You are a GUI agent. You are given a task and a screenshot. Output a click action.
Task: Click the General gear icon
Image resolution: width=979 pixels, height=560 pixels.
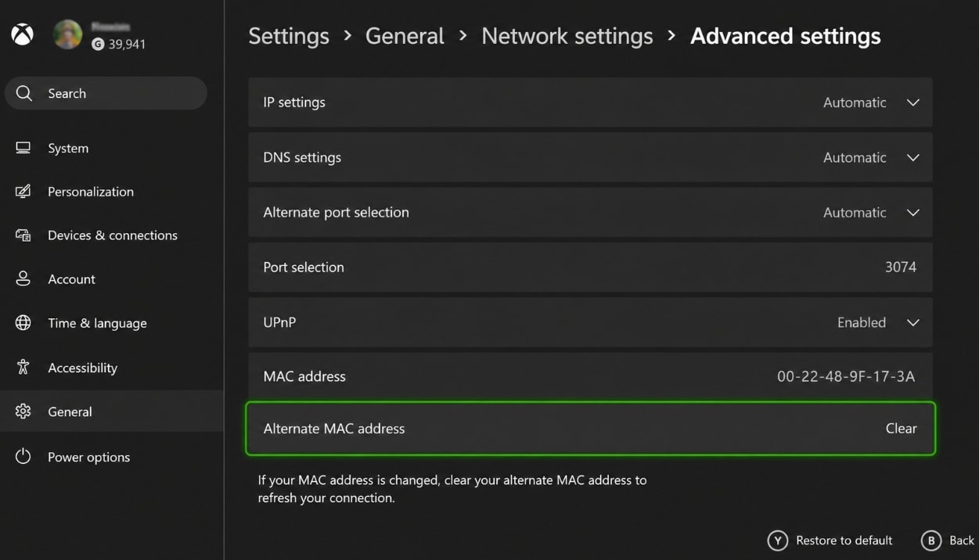(23, 411)
